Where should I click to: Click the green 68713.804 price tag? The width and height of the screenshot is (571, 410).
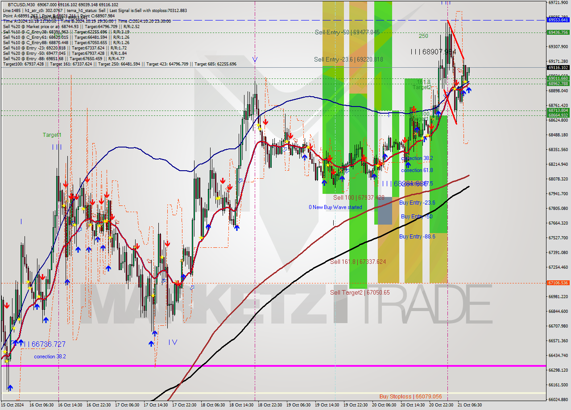[558, 111]
